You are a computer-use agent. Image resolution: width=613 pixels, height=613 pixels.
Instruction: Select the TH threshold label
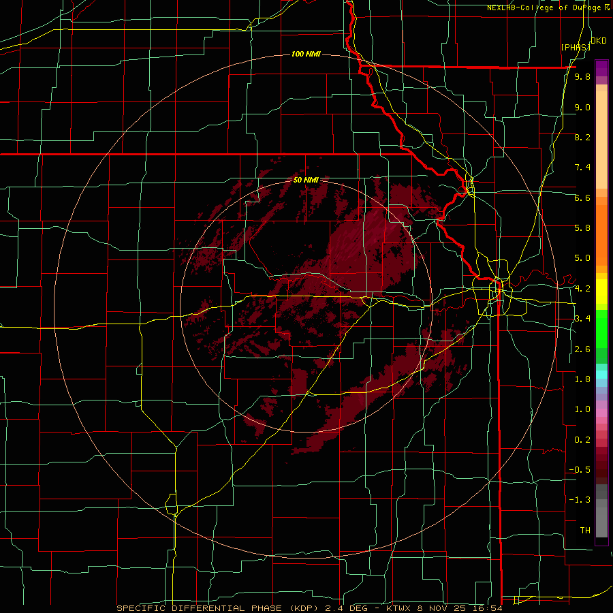pos(585,531)
